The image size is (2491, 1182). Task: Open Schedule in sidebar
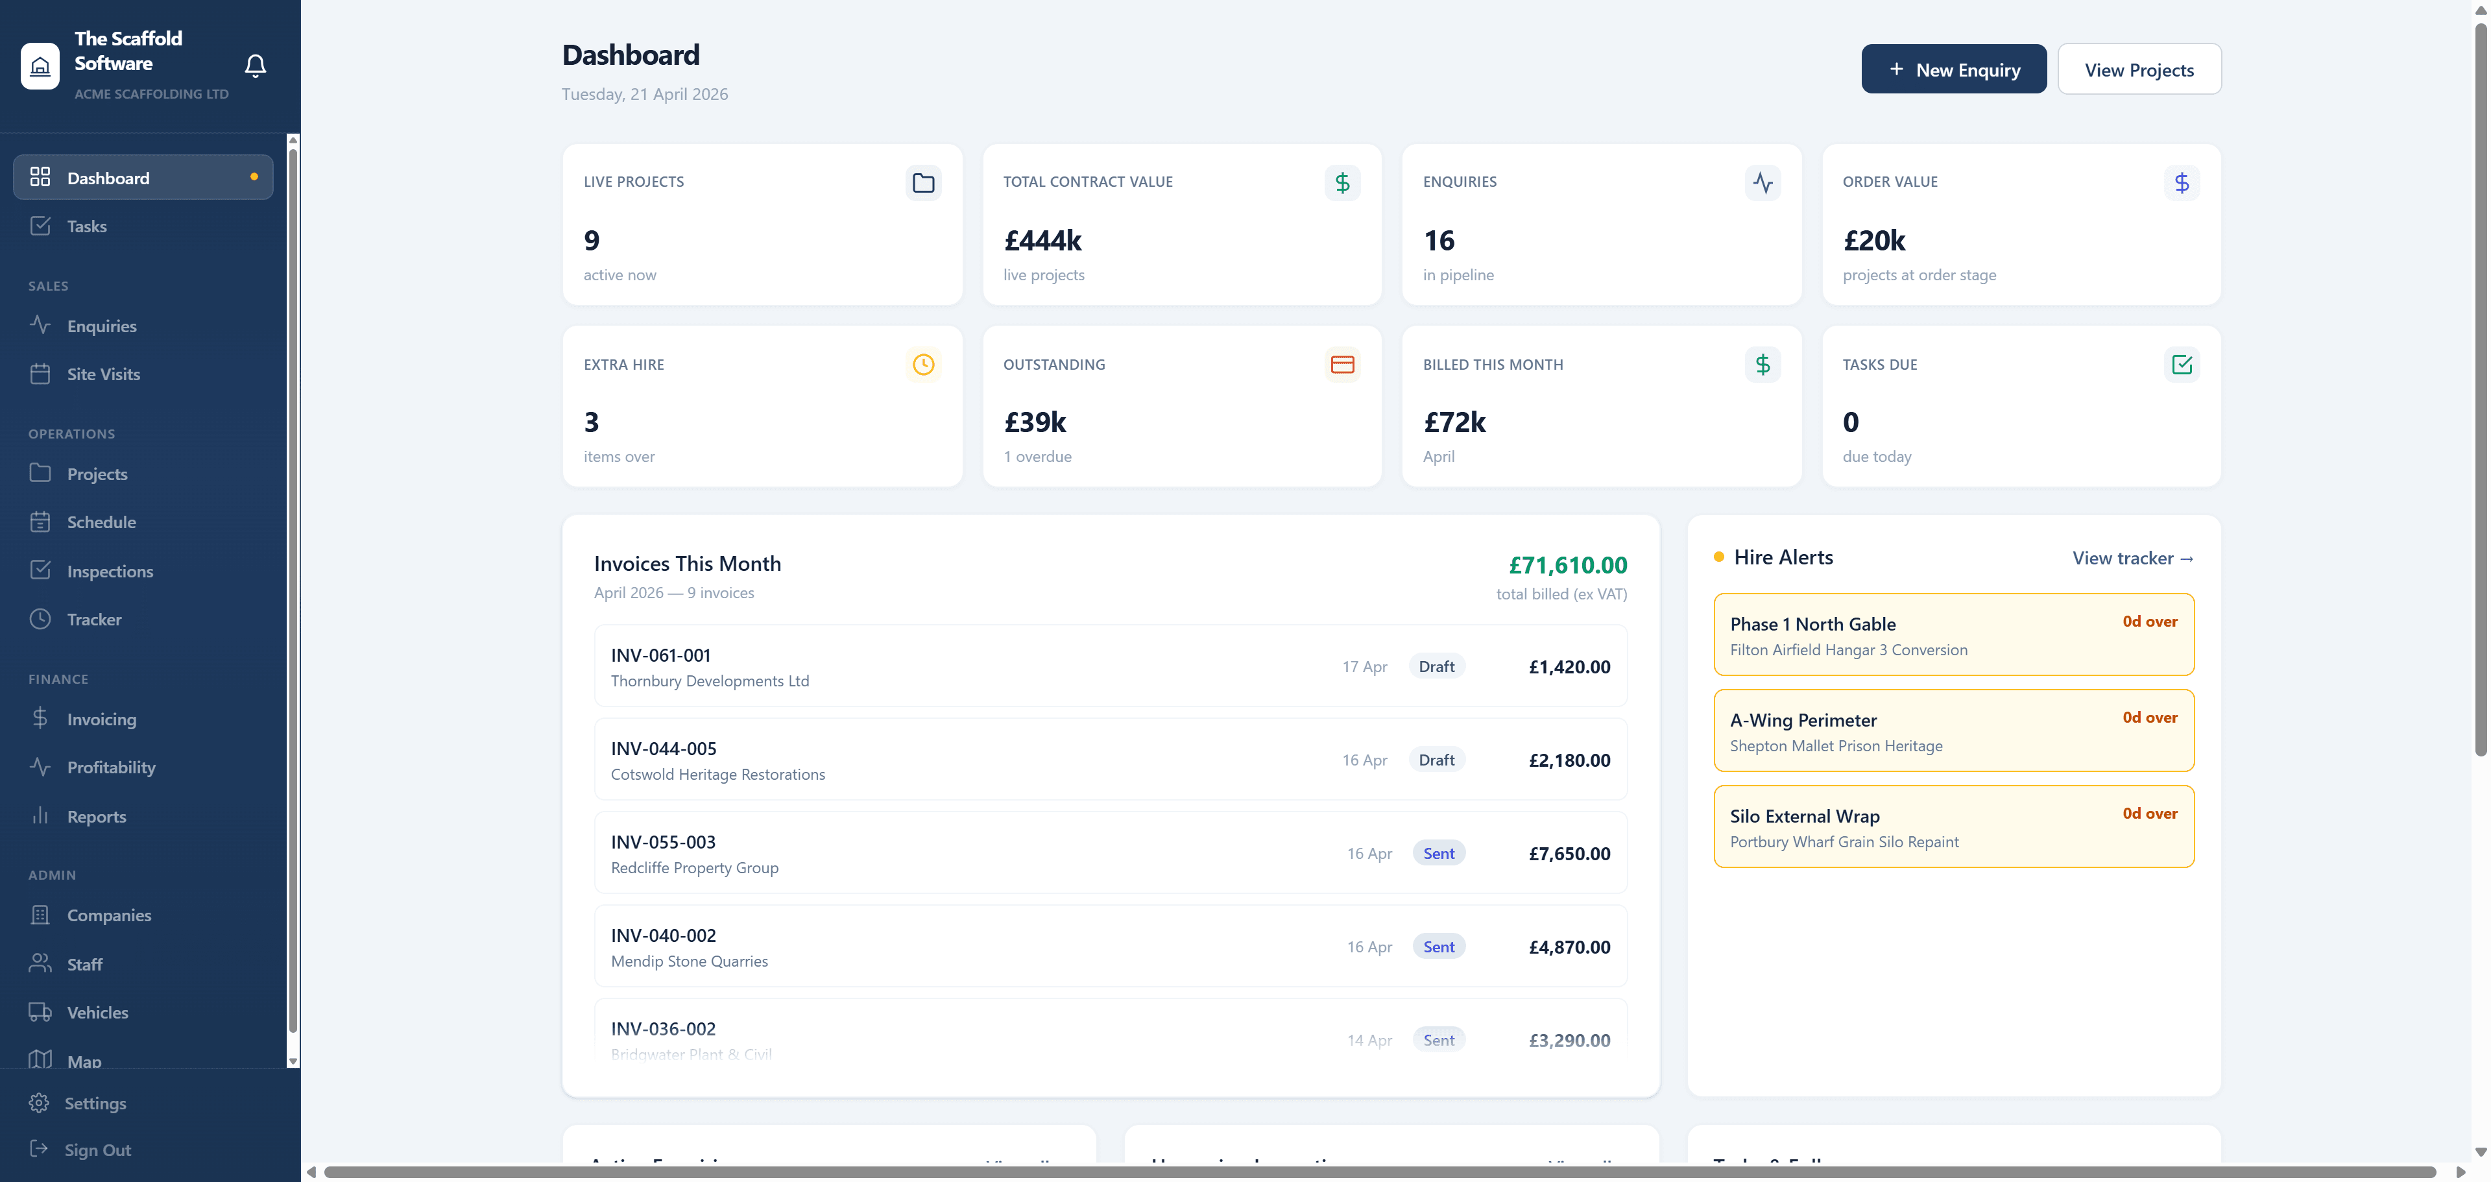click(x=143, y=522)
